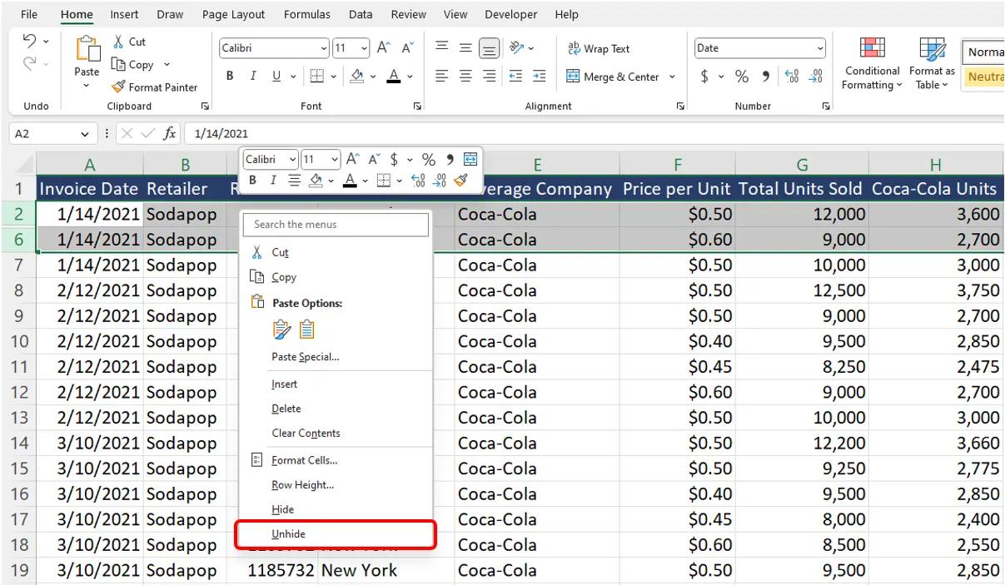Viewport: 1005px width, 585px height.
Task: Apply the Percent Style format
Action: tap(741, 77)
